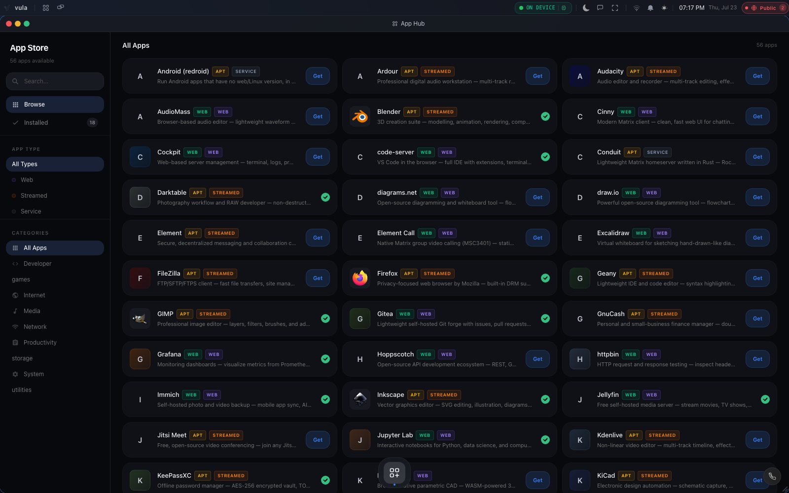Click the phone call floating button

(772, 476)
